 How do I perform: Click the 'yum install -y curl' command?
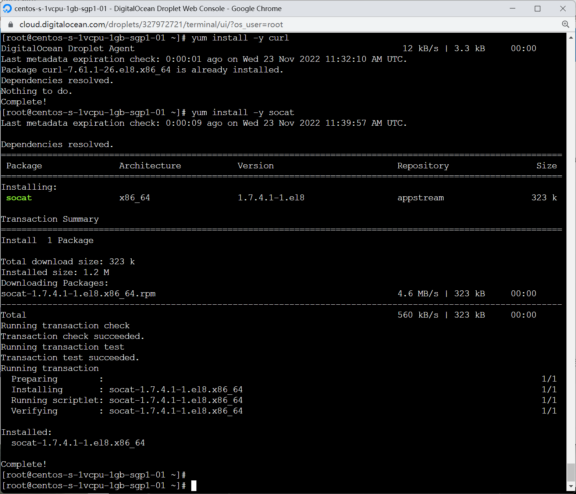click(x=240, y=38)
